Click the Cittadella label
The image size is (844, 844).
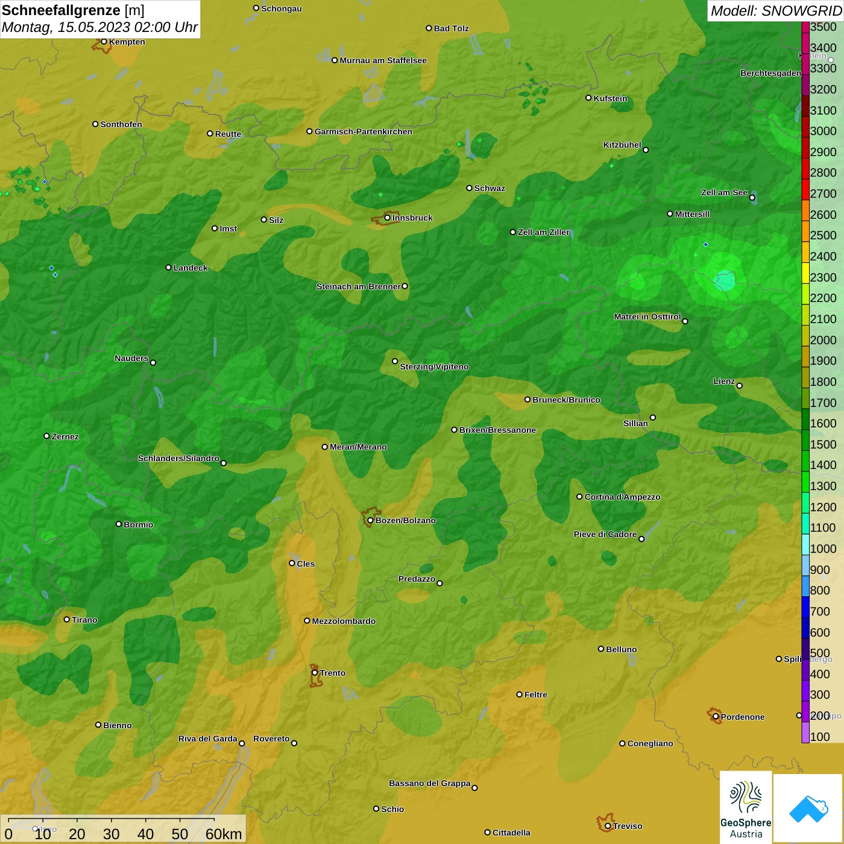click(511, 833)
